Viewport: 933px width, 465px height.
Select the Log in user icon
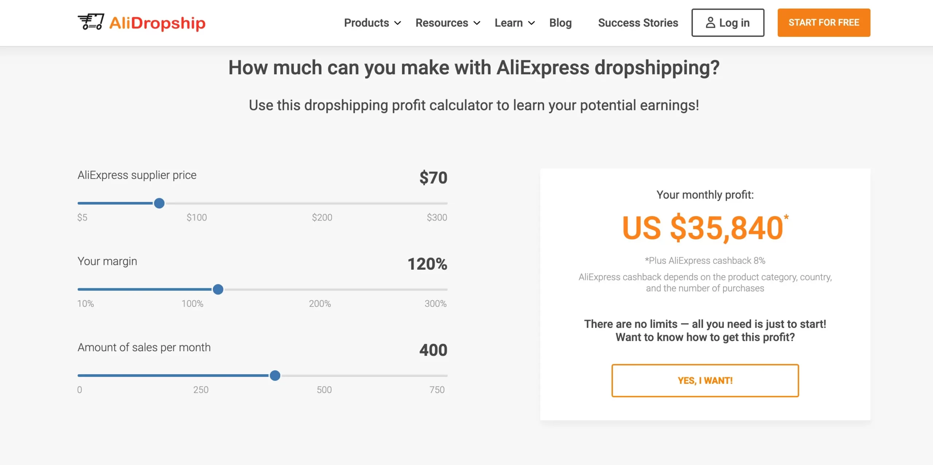[710, 23]
